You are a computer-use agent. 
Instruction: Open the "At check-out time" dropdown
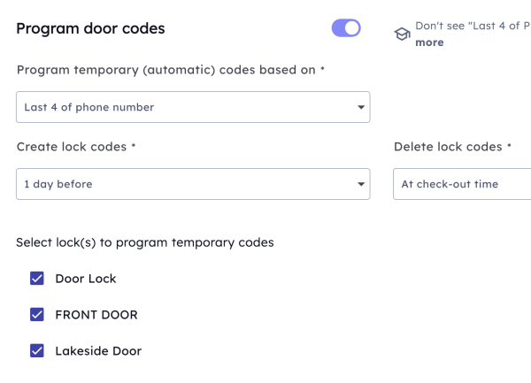(460, 184)
